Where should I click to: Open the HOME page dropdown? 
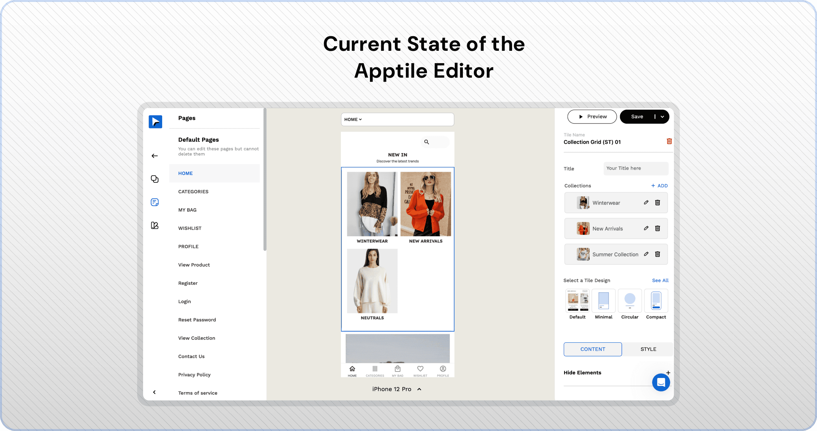point(353,119)
